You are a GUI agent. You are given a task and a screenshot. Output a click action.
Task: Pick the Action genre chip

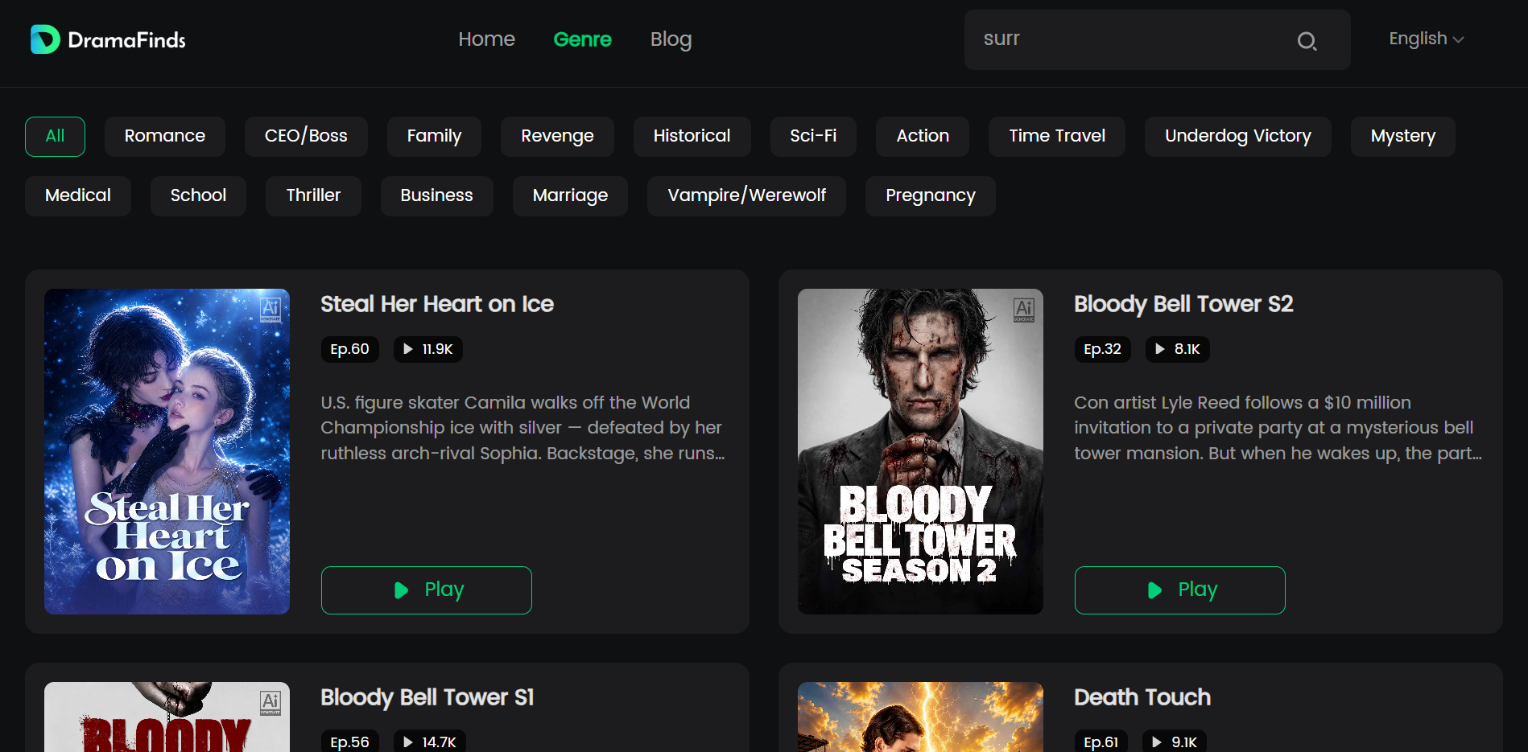click(923, 136)
